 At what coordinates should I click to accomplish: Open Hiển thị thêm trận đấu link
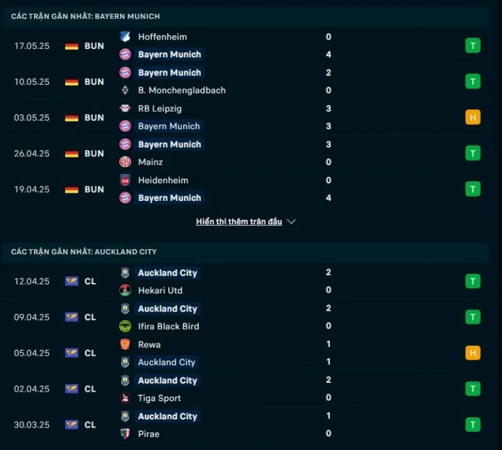pos(240,221)
